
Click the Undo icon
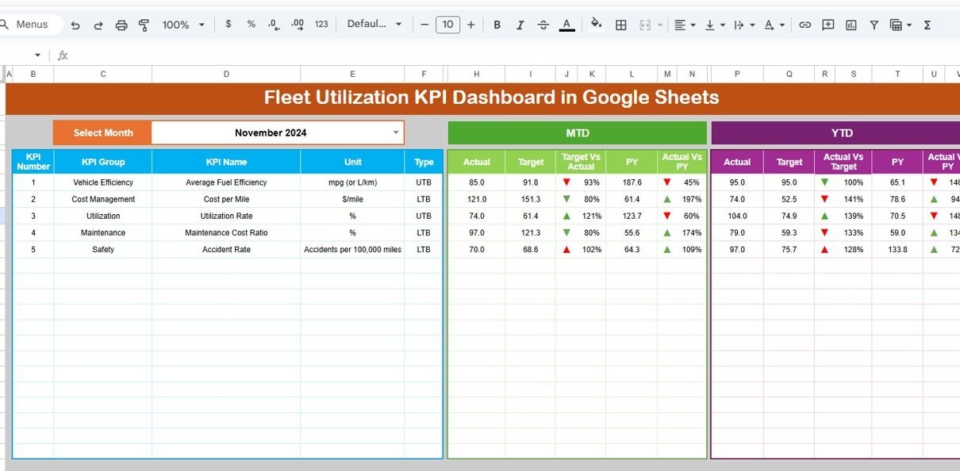[75, 25]
